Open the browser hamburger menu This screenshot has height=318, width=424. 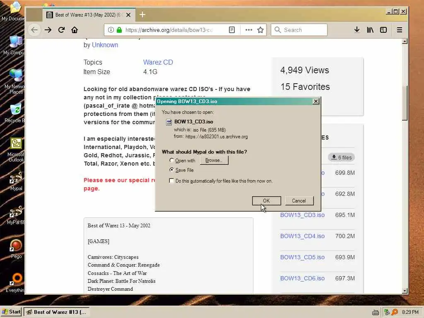tap(400, 30)
